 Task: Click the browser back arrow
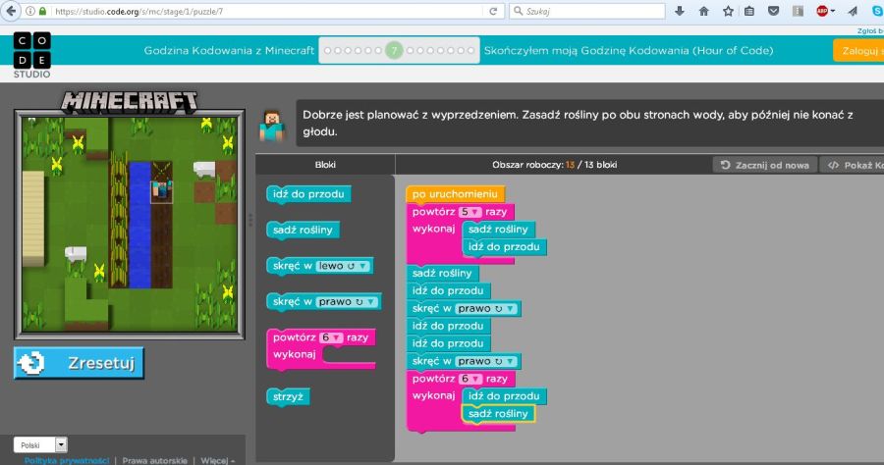pyautogui.click(x=13, y=12)
